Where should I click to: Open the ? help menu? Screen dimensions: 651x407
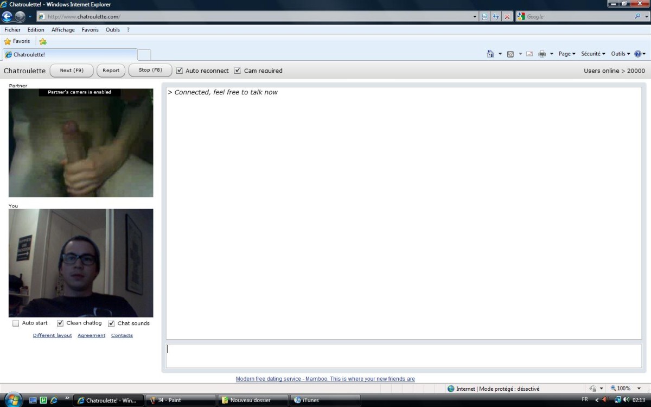(128, 30)
